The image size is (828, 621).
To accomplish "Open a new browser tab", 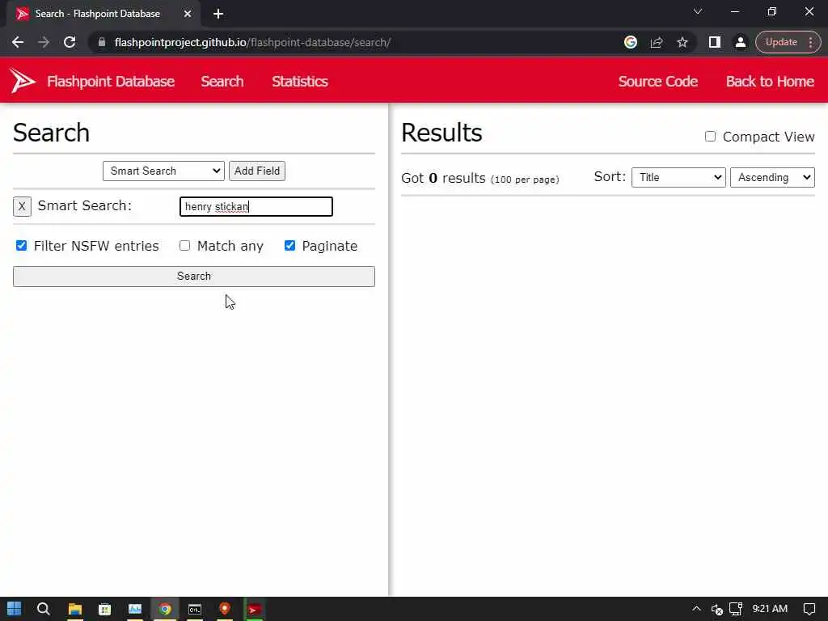I will [x=218, y=14].
